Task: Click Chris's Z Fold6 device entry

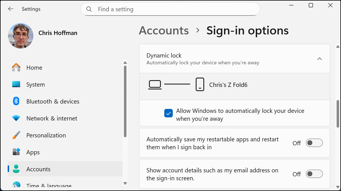Action: 228,84
